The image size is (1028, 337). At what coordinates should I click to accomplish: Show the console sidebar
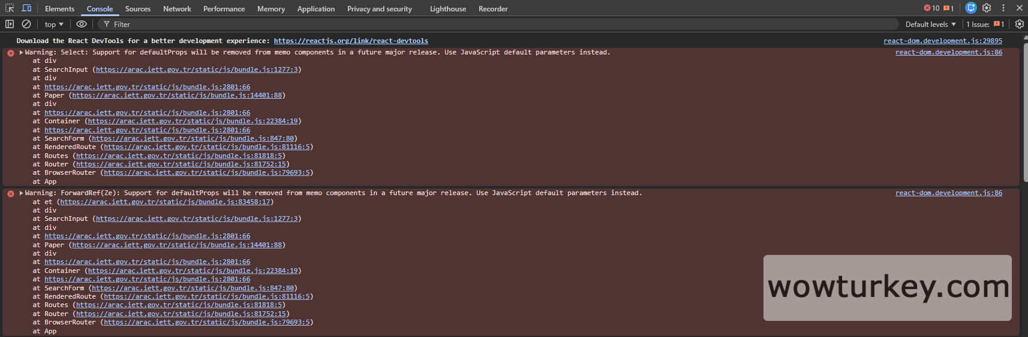(10, 24)
